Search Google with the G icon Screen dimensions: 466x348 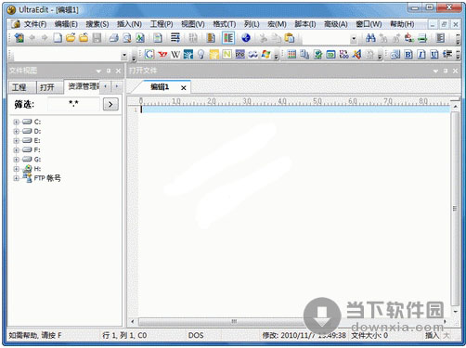149,55
